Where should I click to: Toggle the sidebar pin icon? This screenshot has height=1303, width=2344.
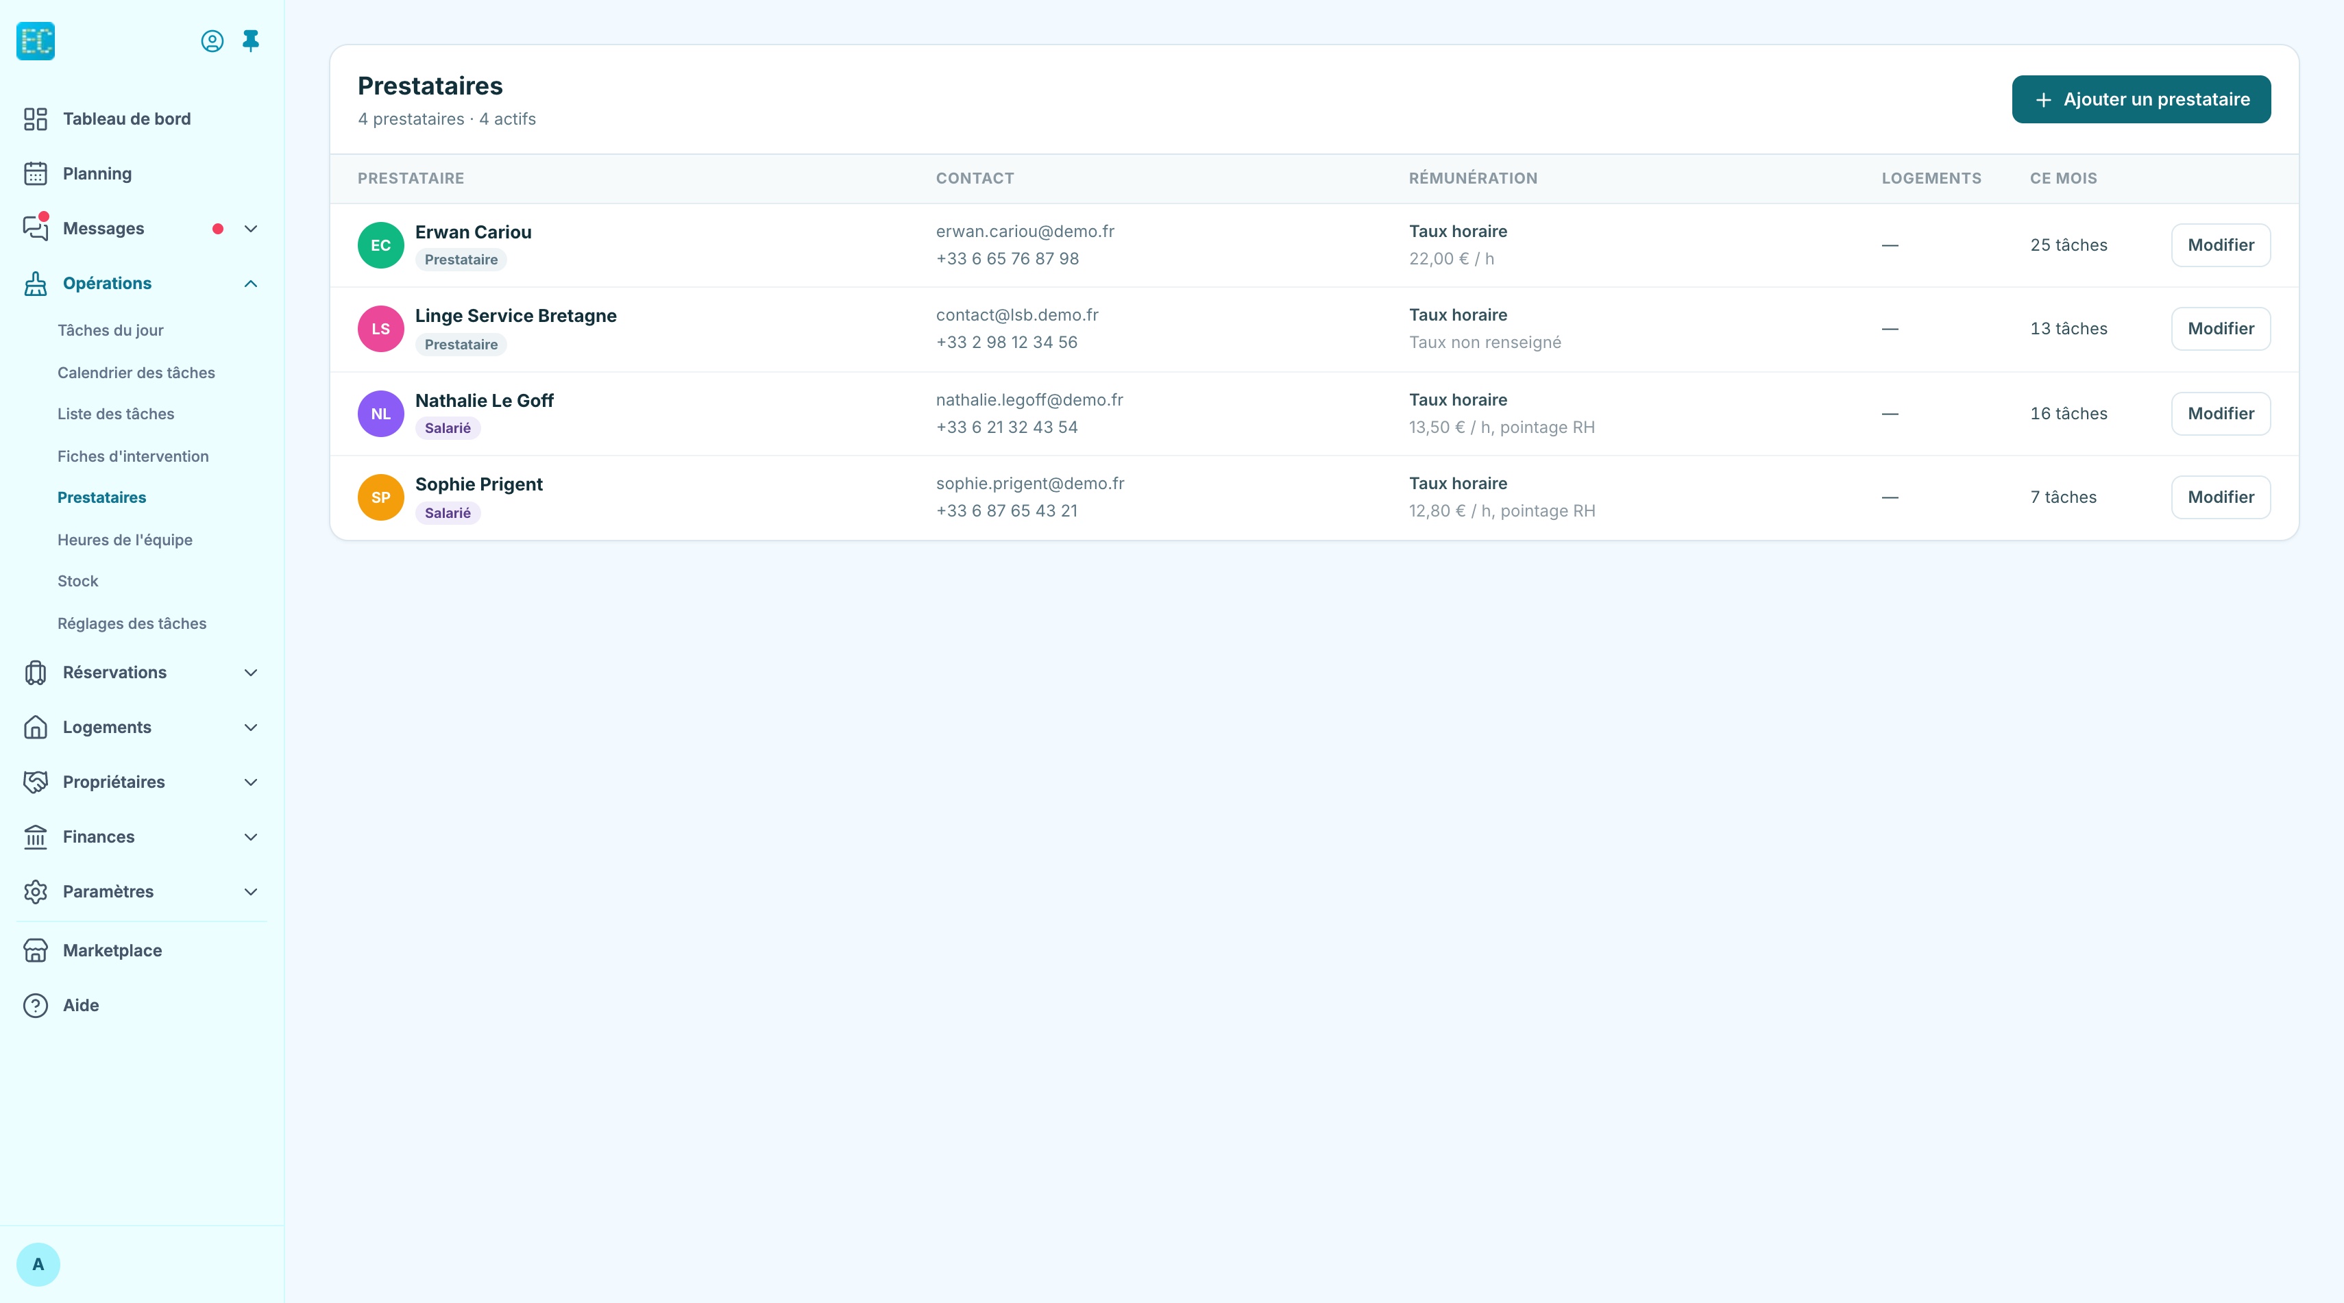pyautogui.click(x=251, y=41)
